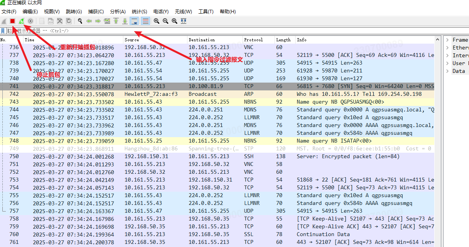The height and width of the screenshot is (247, 469).
Task: Jump to the first packet icon
Action: (116, 21)
